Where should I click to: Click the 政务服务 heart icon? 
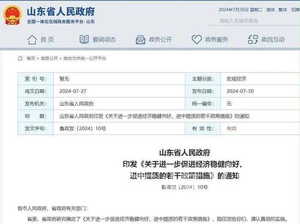(197, 39)
